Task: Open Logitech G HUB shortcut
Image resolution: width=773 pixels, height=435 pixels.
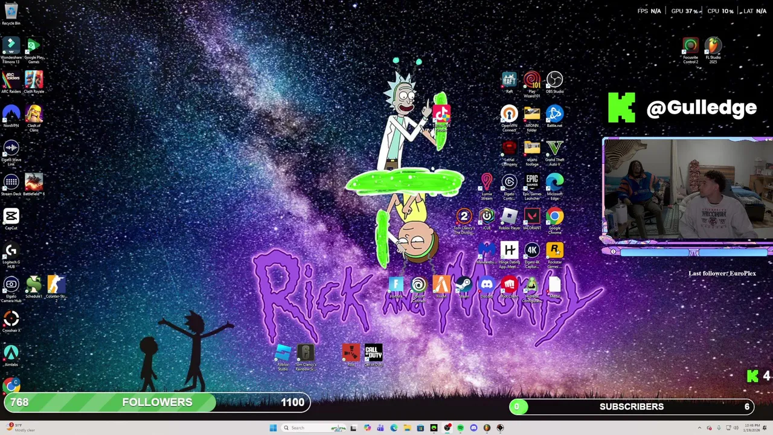Action: (11, 255)
